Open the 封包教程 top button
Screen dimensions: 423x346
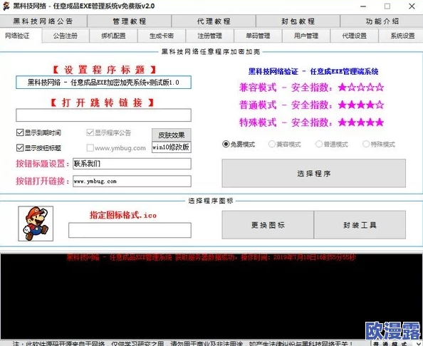(x=298, y=21)
